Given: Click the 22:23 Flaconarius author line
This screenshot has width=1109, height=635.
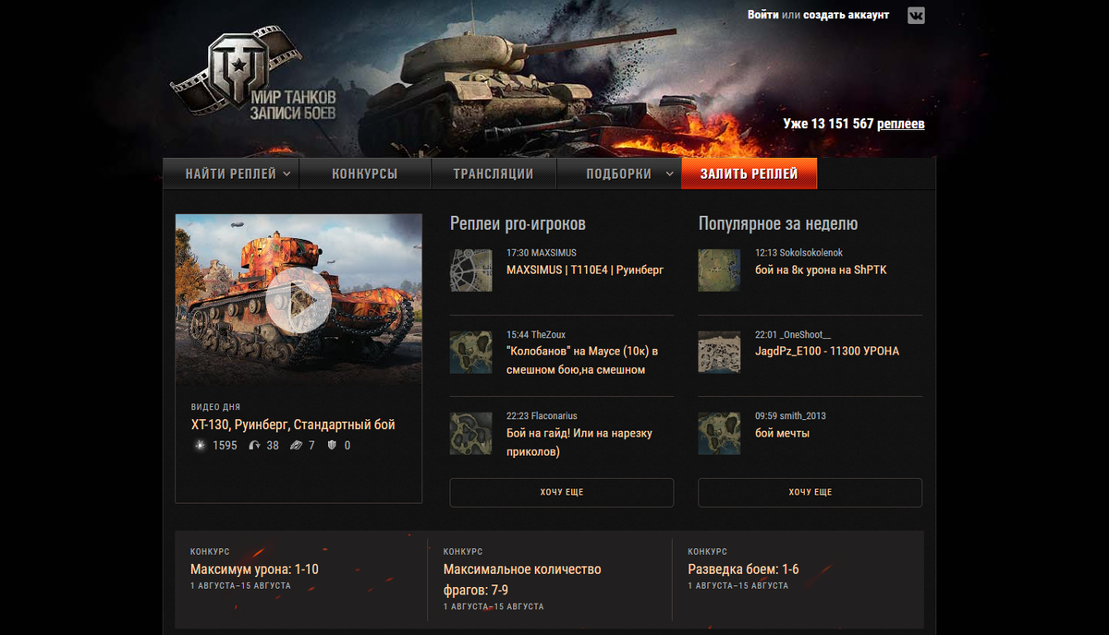Looking at the screenshot, I should pyautogui.click(x=542, y=416).
